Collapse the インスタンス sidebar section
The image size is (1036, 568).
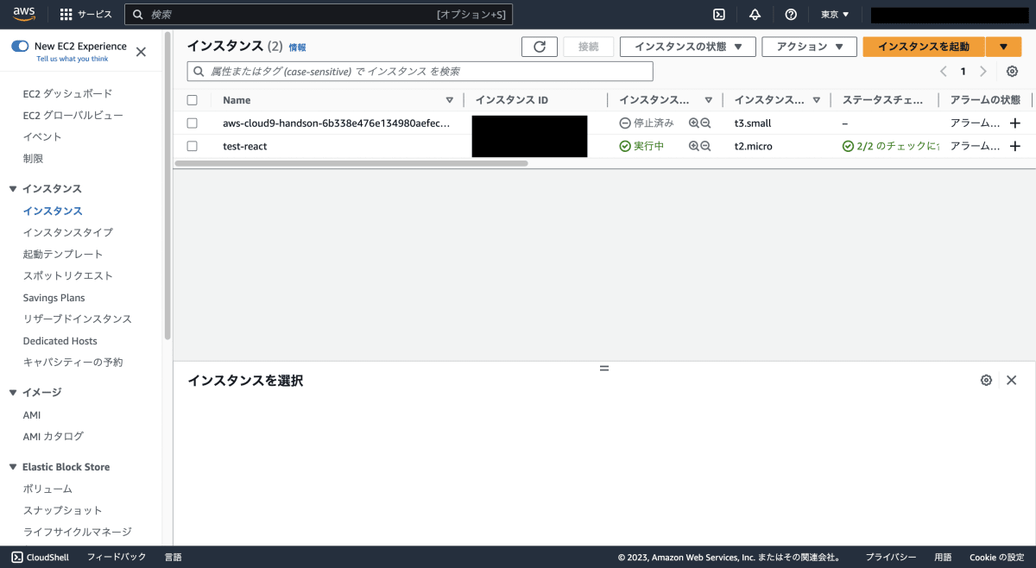click(x=13, y=189)
